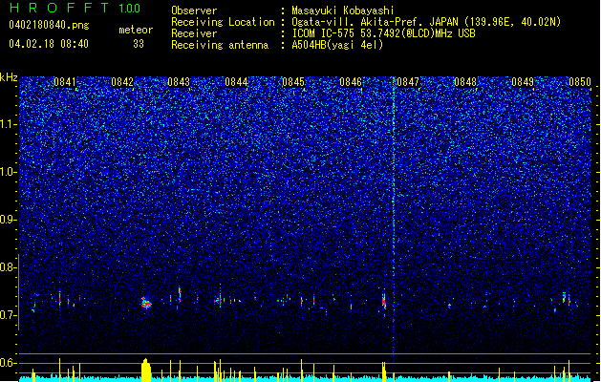The width and height of the screenshot is (601, 382).
Task: Click the 0848 time marker
Action: [x=465, y=82]
